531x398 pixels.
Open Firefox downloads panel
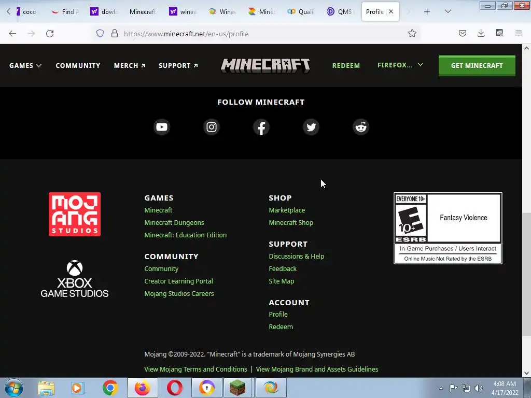[481, 34]
